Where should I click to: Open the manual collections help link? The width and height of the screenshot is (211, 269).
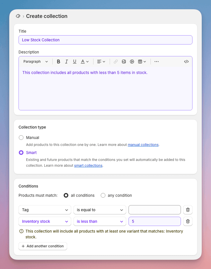[x=143, y=145]
